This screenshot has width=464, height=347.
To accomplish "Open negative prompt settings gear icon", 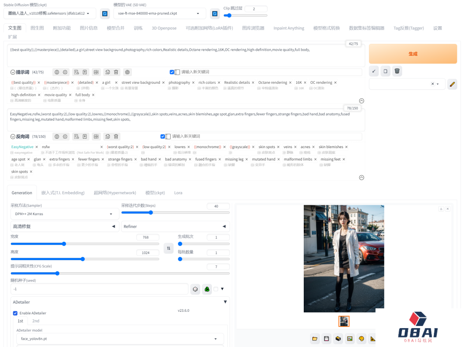I will (65, 137).
